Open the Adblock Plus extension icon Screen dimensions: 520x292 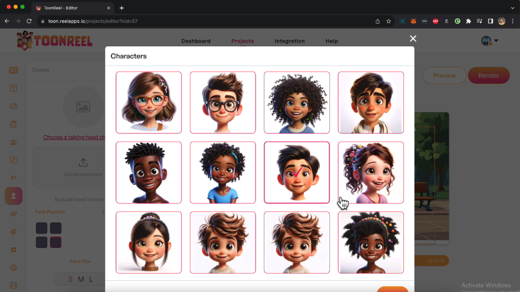[435, 21]
